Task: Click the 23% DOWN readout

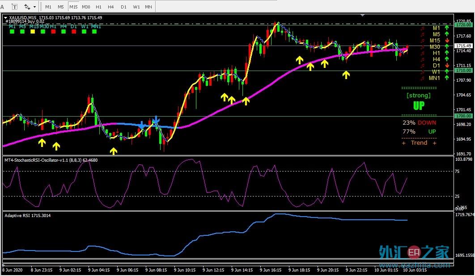Action: point(419,123)
